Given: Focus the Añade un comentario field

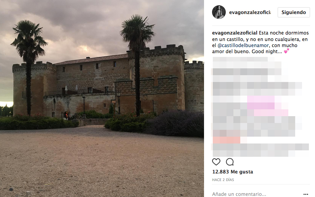Looking at the screenshot, I should 257,194.
